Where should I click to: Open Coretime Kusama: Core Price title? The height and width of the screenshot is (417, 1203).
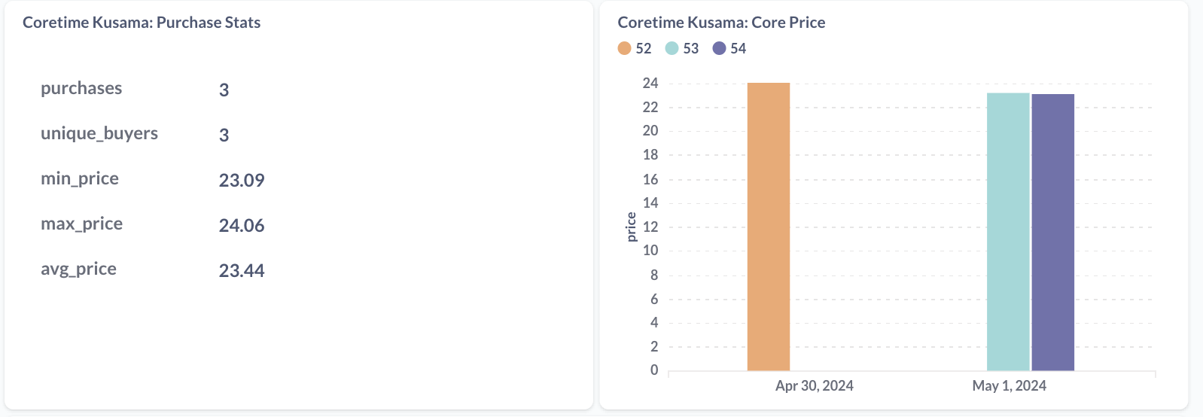(721, 23)
